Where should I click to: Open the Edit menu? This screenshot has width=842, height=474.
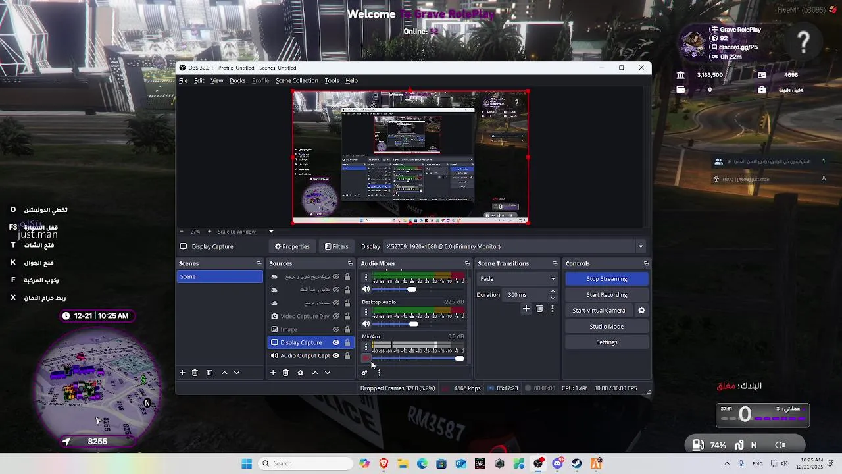tap(199, 80)
